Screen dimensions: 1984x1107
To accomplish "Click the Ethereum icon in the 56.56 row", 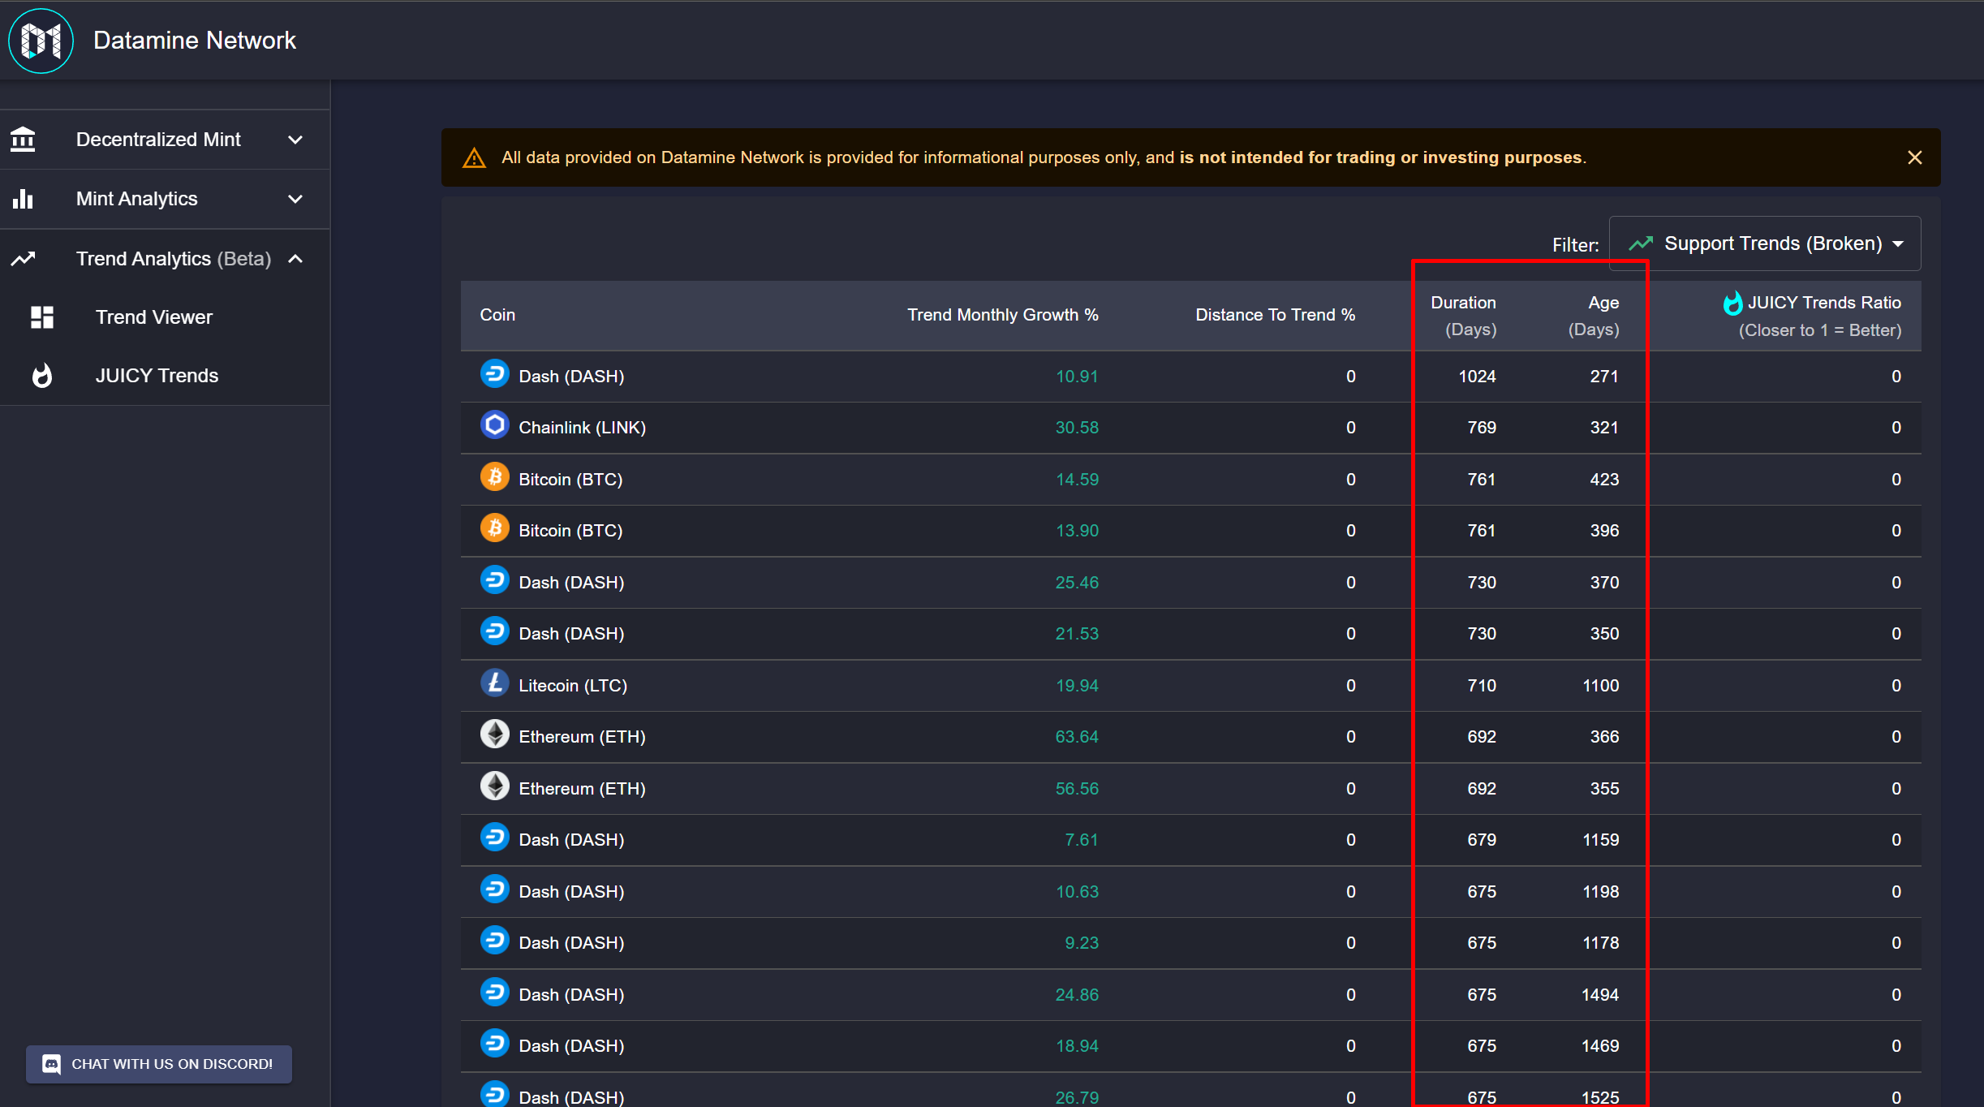I will [494, 786].
